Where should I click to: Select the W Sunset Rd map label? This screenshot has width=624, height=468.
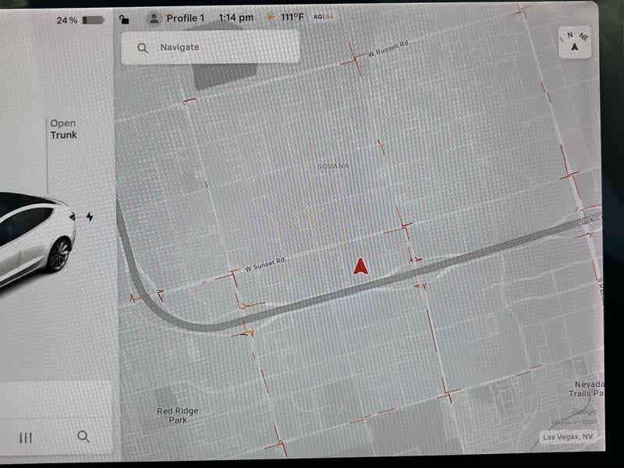tap(264, 264)
